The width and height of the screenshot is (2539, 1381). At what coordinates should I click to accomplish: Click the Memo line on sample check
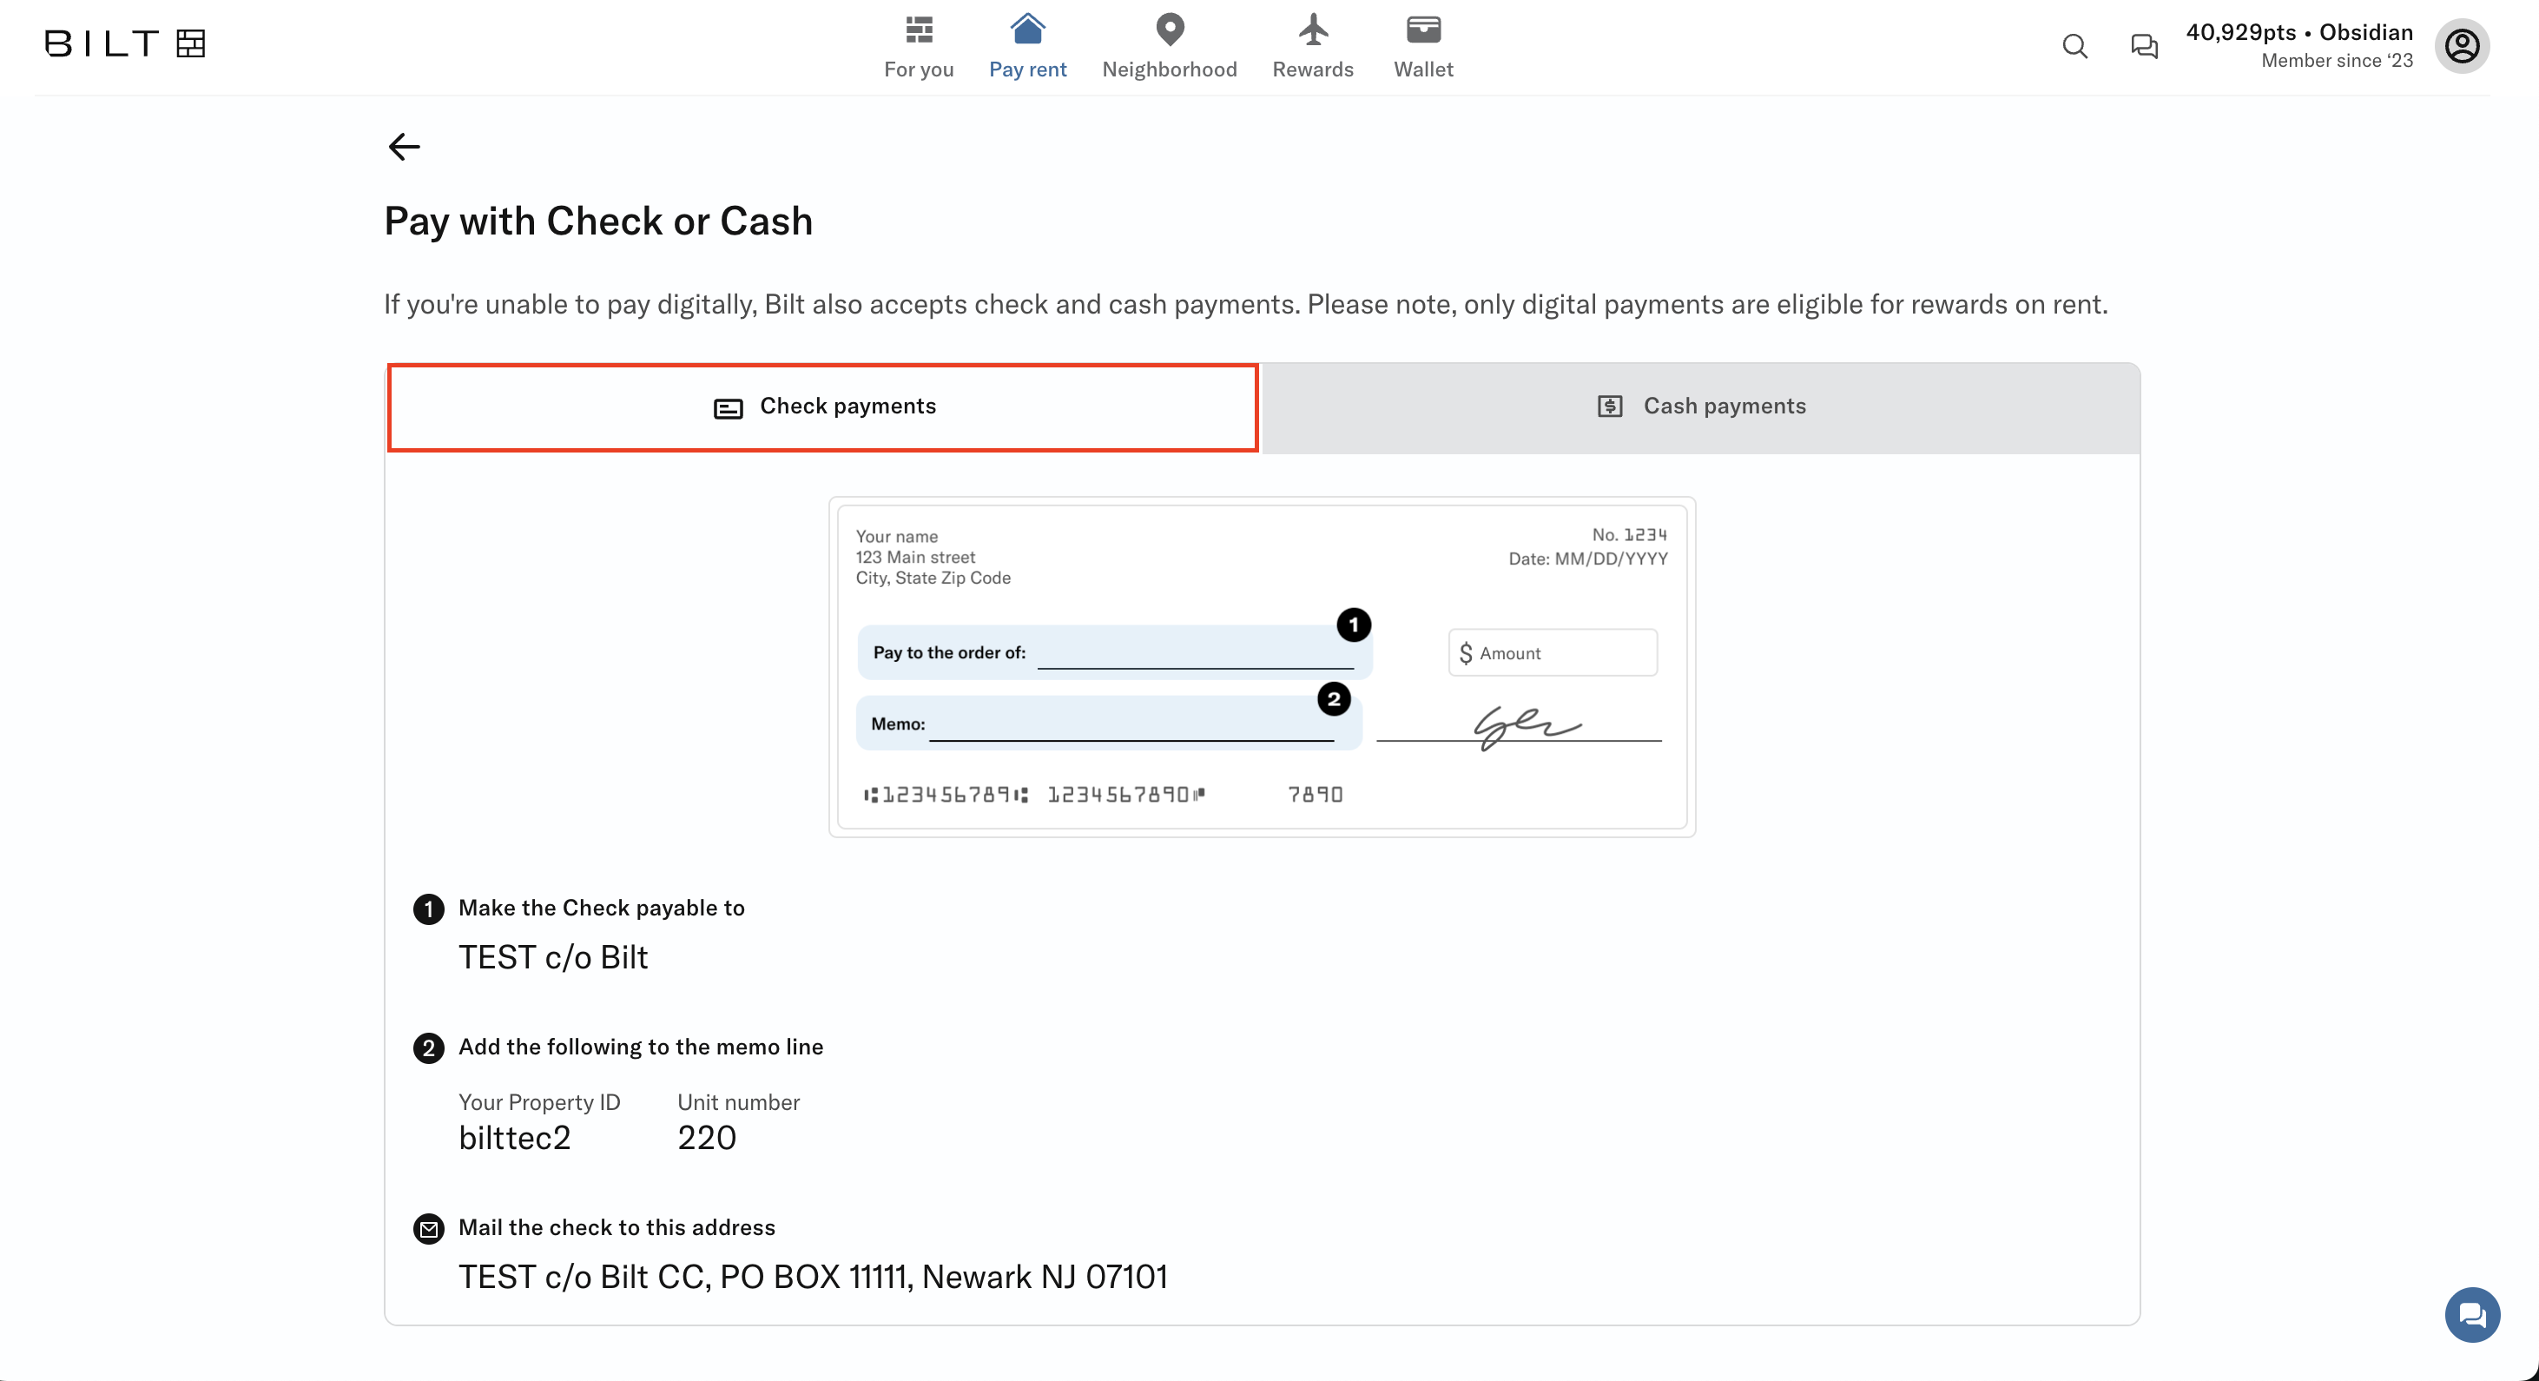coord(1109,724)
